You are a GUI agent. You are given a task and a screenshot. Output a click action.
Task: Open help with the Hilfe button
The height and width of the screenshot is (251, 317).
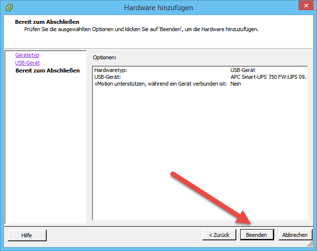(x=27, y=235)
